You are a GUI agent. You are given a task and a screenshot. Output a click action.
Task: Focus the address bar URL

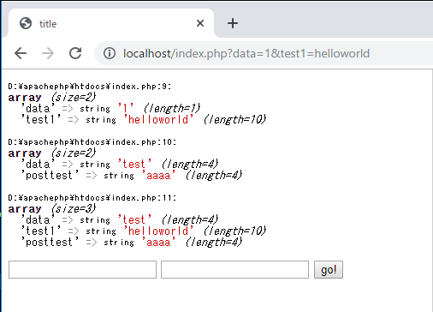click(x=246, y=53)
